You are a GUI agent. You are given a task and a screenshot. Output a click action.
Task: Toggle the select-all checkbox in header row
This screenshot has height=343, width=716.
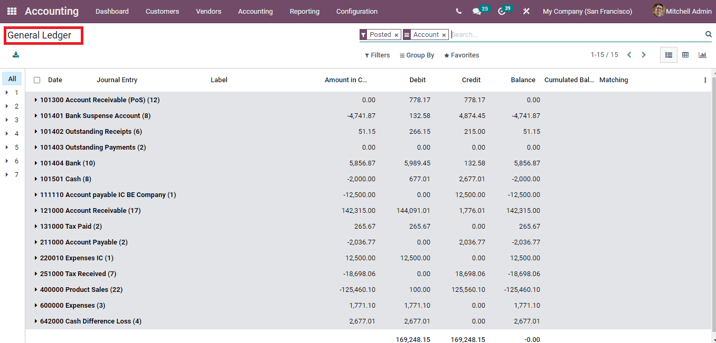(x=36, y=80)
